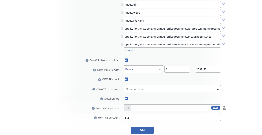Edit the image/webp field
262x135 pixels.
[172, 13]
